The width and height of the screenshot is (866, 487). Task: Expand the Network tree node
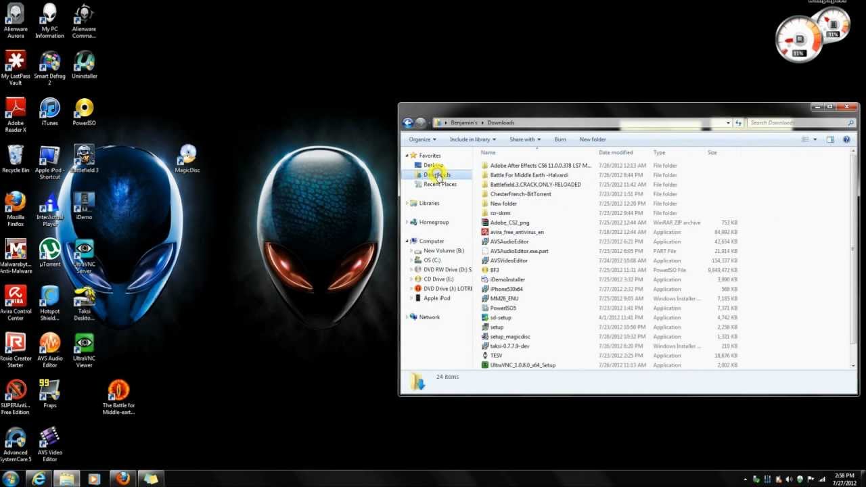pyautogui.click(x=407, y=317)
